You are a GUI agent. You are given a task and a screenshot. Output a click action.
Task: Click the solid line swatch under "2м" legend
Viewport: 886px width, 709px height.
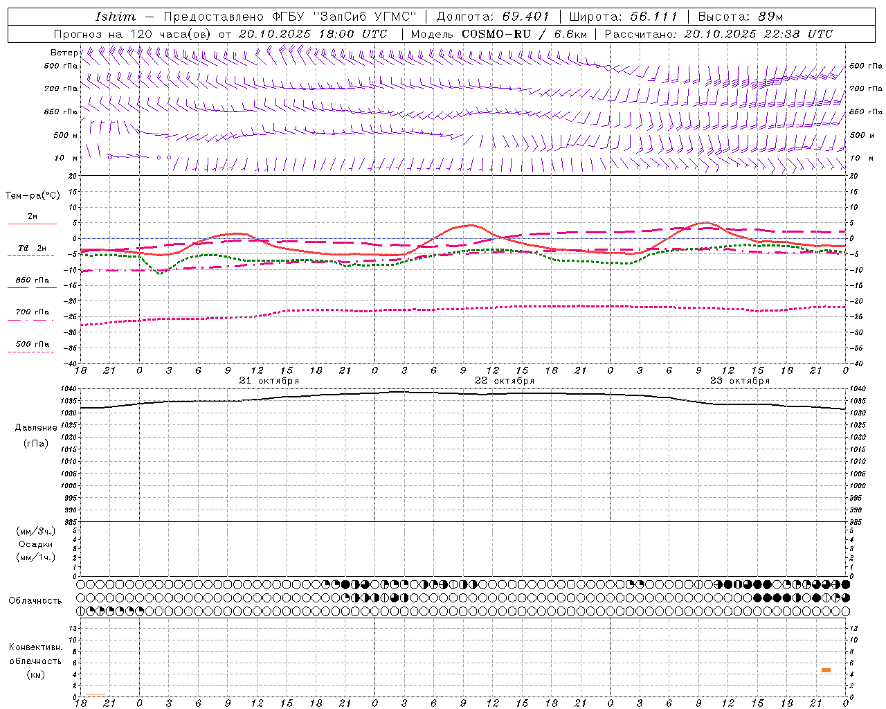[32, 224]
